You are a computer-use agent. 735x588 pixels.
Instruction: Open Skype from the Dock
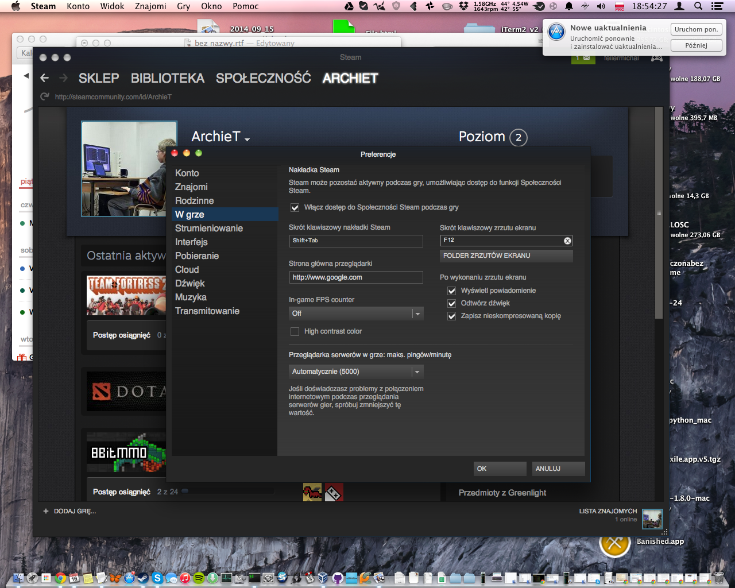[x=157, y=578]
